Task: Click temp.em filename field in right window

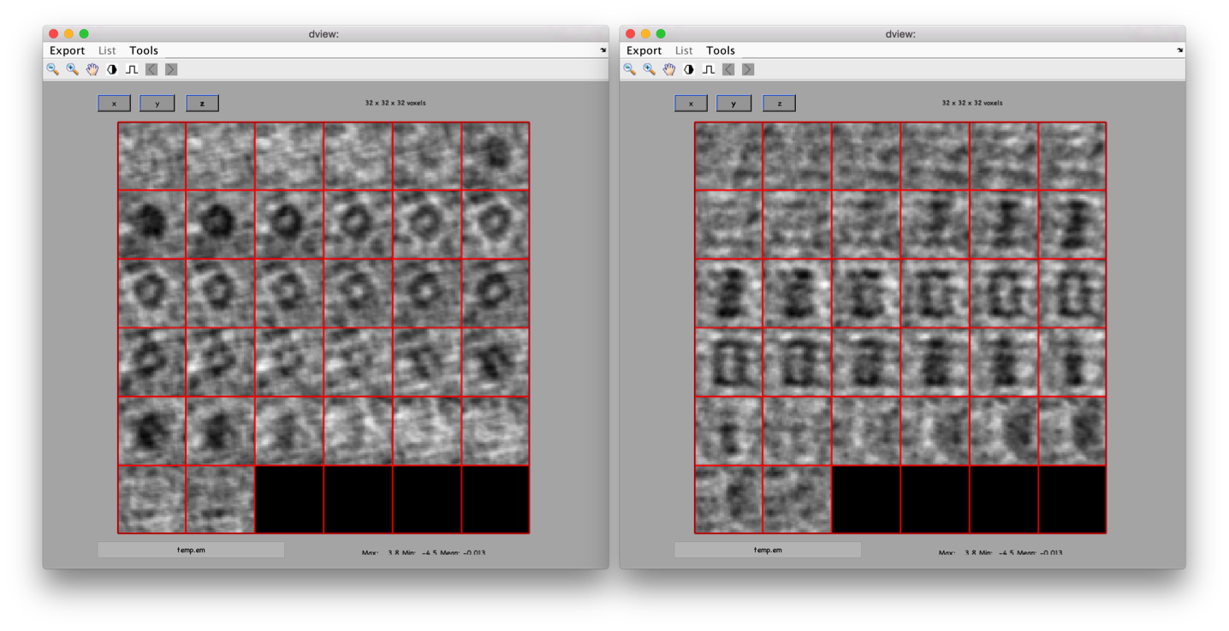Action: 768,550
